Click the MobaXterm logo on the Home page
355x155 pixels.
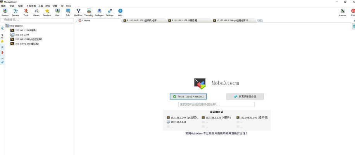click(x=200, y=84)
